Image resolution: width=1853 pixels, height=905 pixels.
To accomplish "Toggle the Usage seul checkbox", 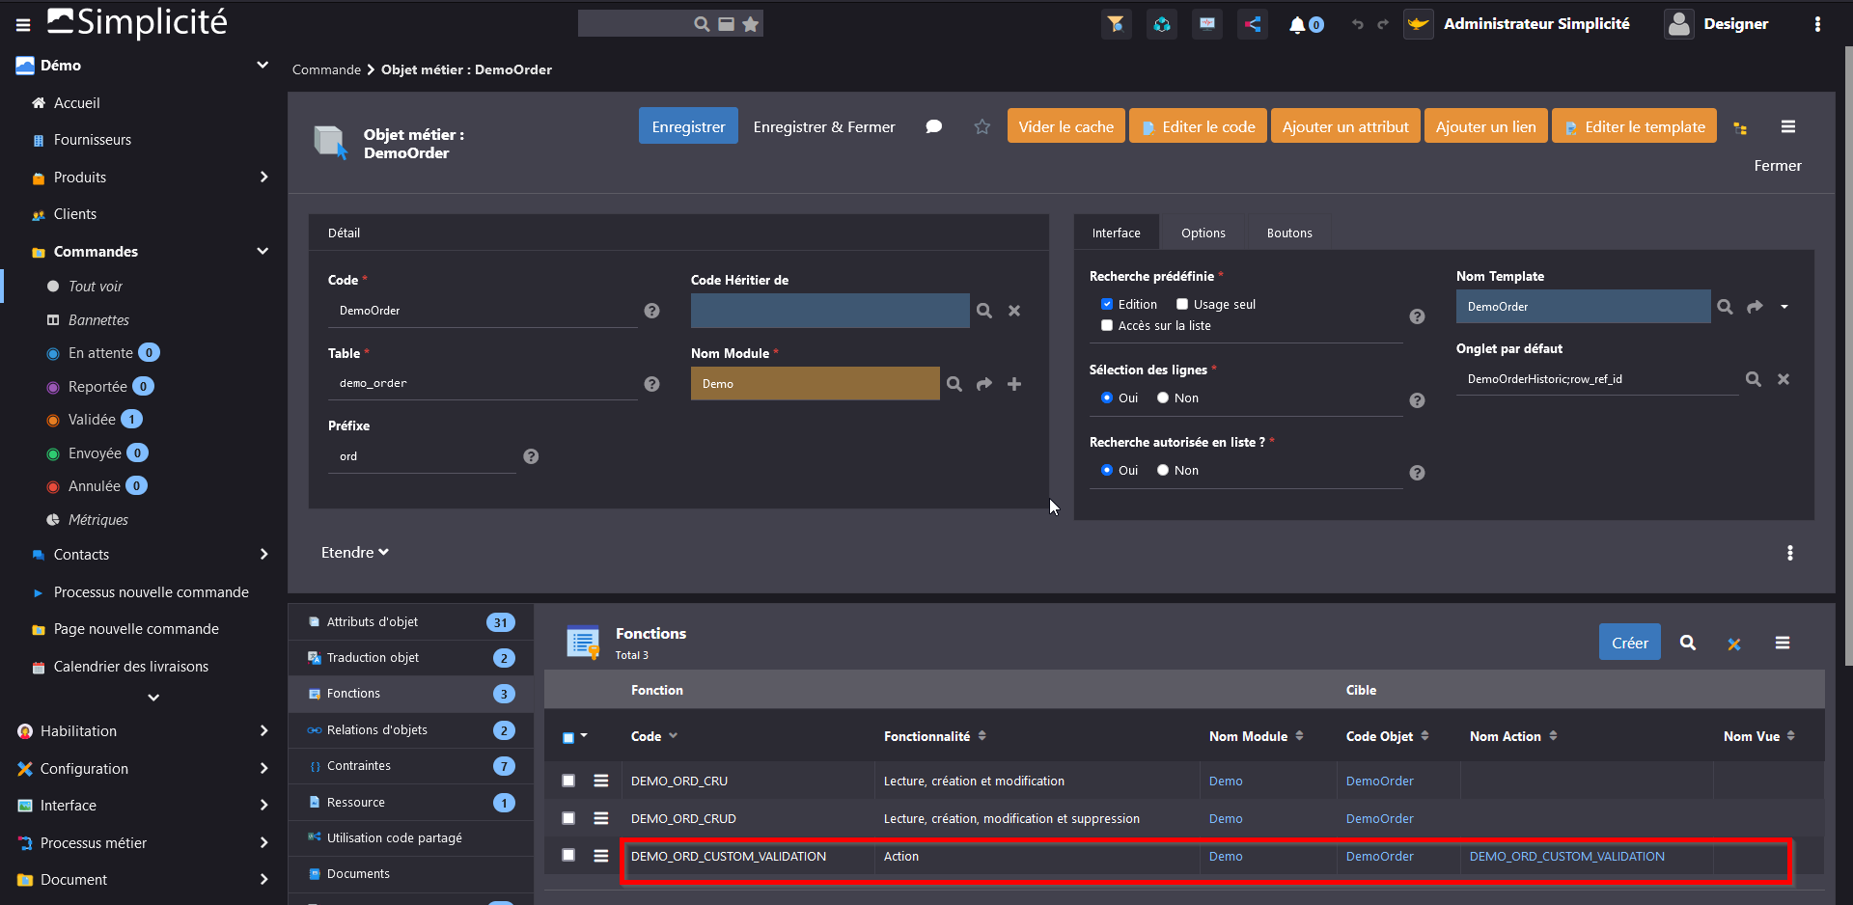I will point(1182,304).
